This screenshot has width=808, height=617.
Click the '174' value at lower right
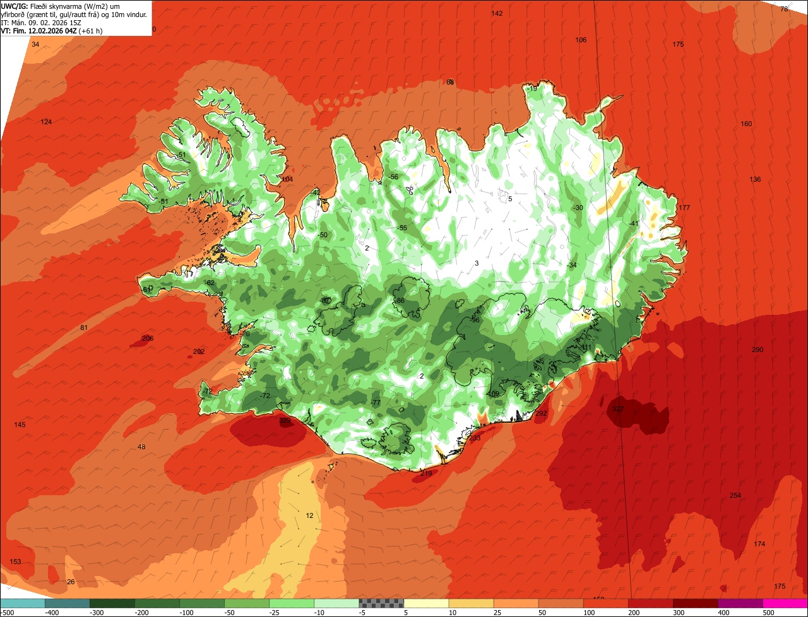(x=759, y=544)
